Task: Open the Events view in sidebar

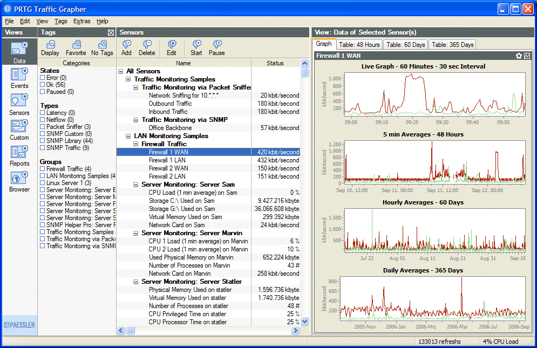Action: pos(19,78)
